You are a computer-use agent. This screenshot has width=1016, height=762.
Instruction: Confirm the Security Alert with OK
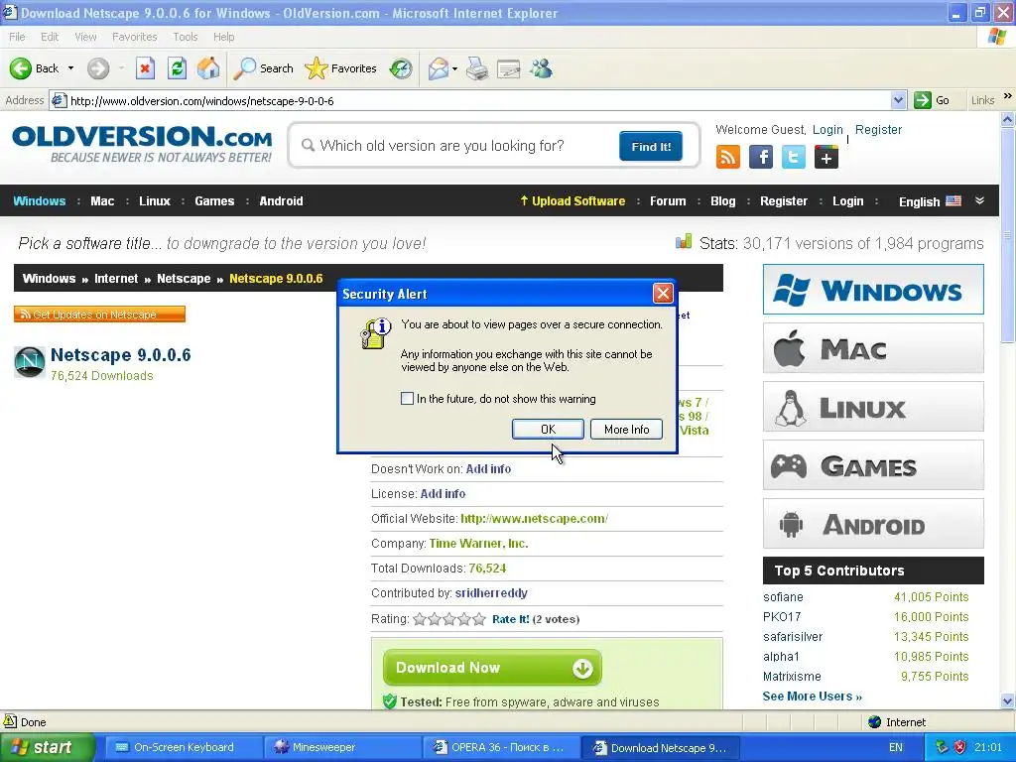click(548, 429)
